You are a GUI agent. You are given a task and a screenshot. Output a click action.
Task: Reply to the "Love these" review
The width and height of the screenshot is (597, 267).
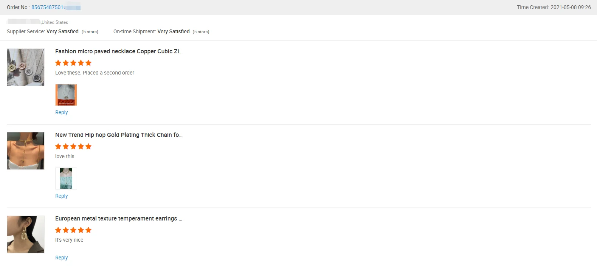pos(62,112)
